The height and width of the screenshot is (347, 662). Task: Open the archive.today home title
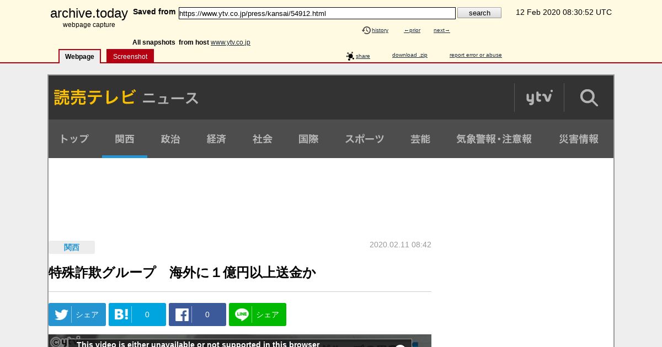(x=89, y=13)
